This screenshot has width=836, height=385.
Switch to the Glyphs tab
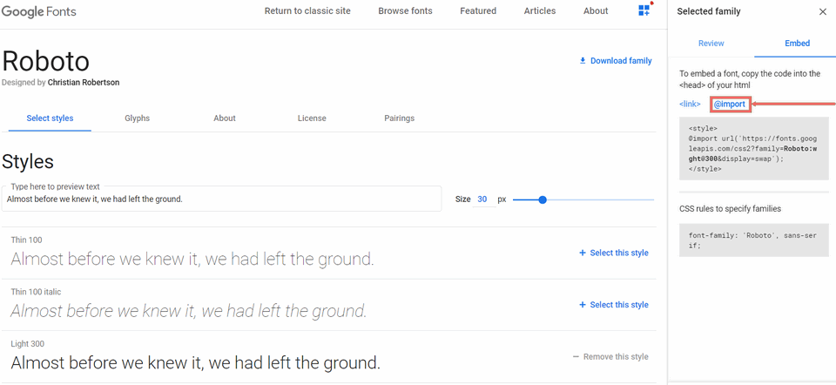(138, 118)
